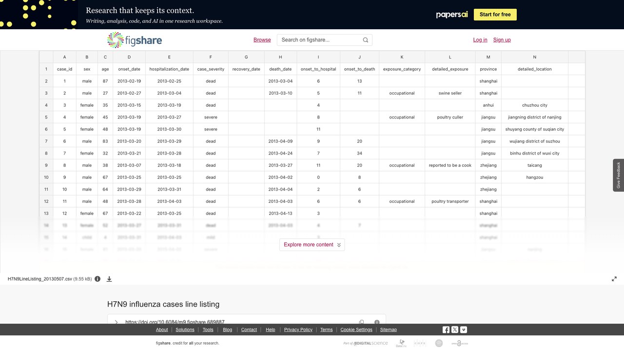Screen dimensions: 624x351
Task: Open the Give Feedback side tab
Action: coord(619,175)
